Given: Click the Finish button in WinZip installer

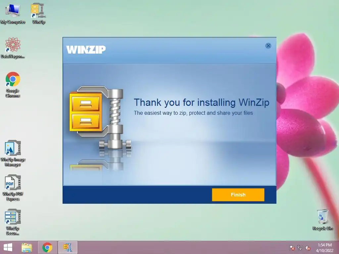Looking at the screenshot, I should (238, 194).
